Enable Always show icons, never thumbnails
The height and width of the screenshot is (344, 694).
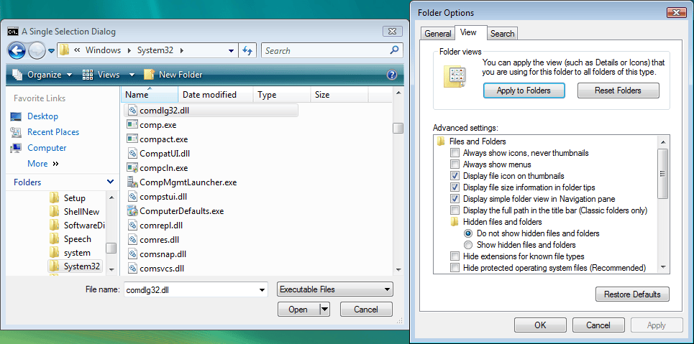(455, 153)
